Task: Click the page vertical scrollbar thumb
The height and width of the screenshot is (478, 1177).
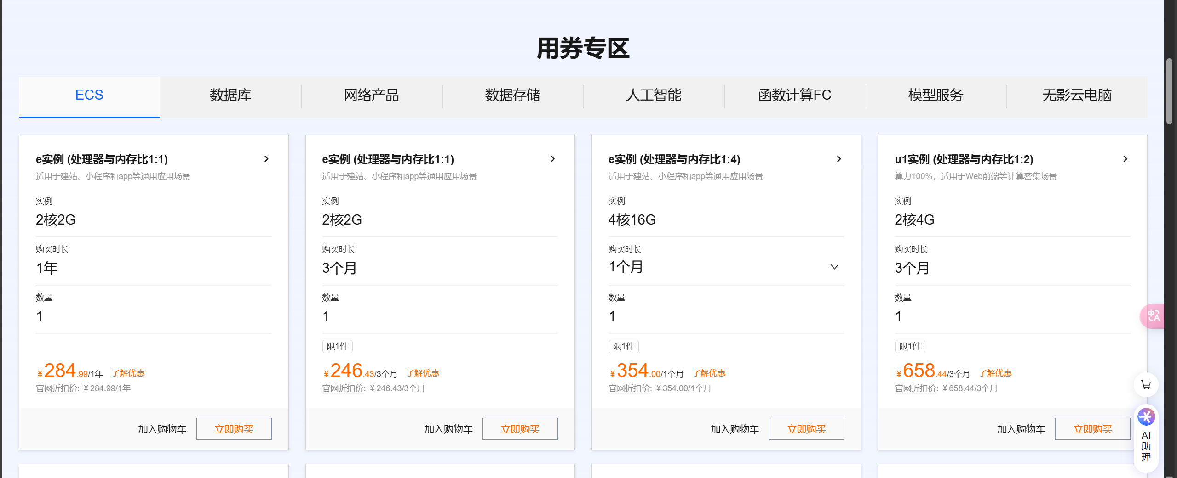Action: pyautogui.click(x=1169, y=91)
